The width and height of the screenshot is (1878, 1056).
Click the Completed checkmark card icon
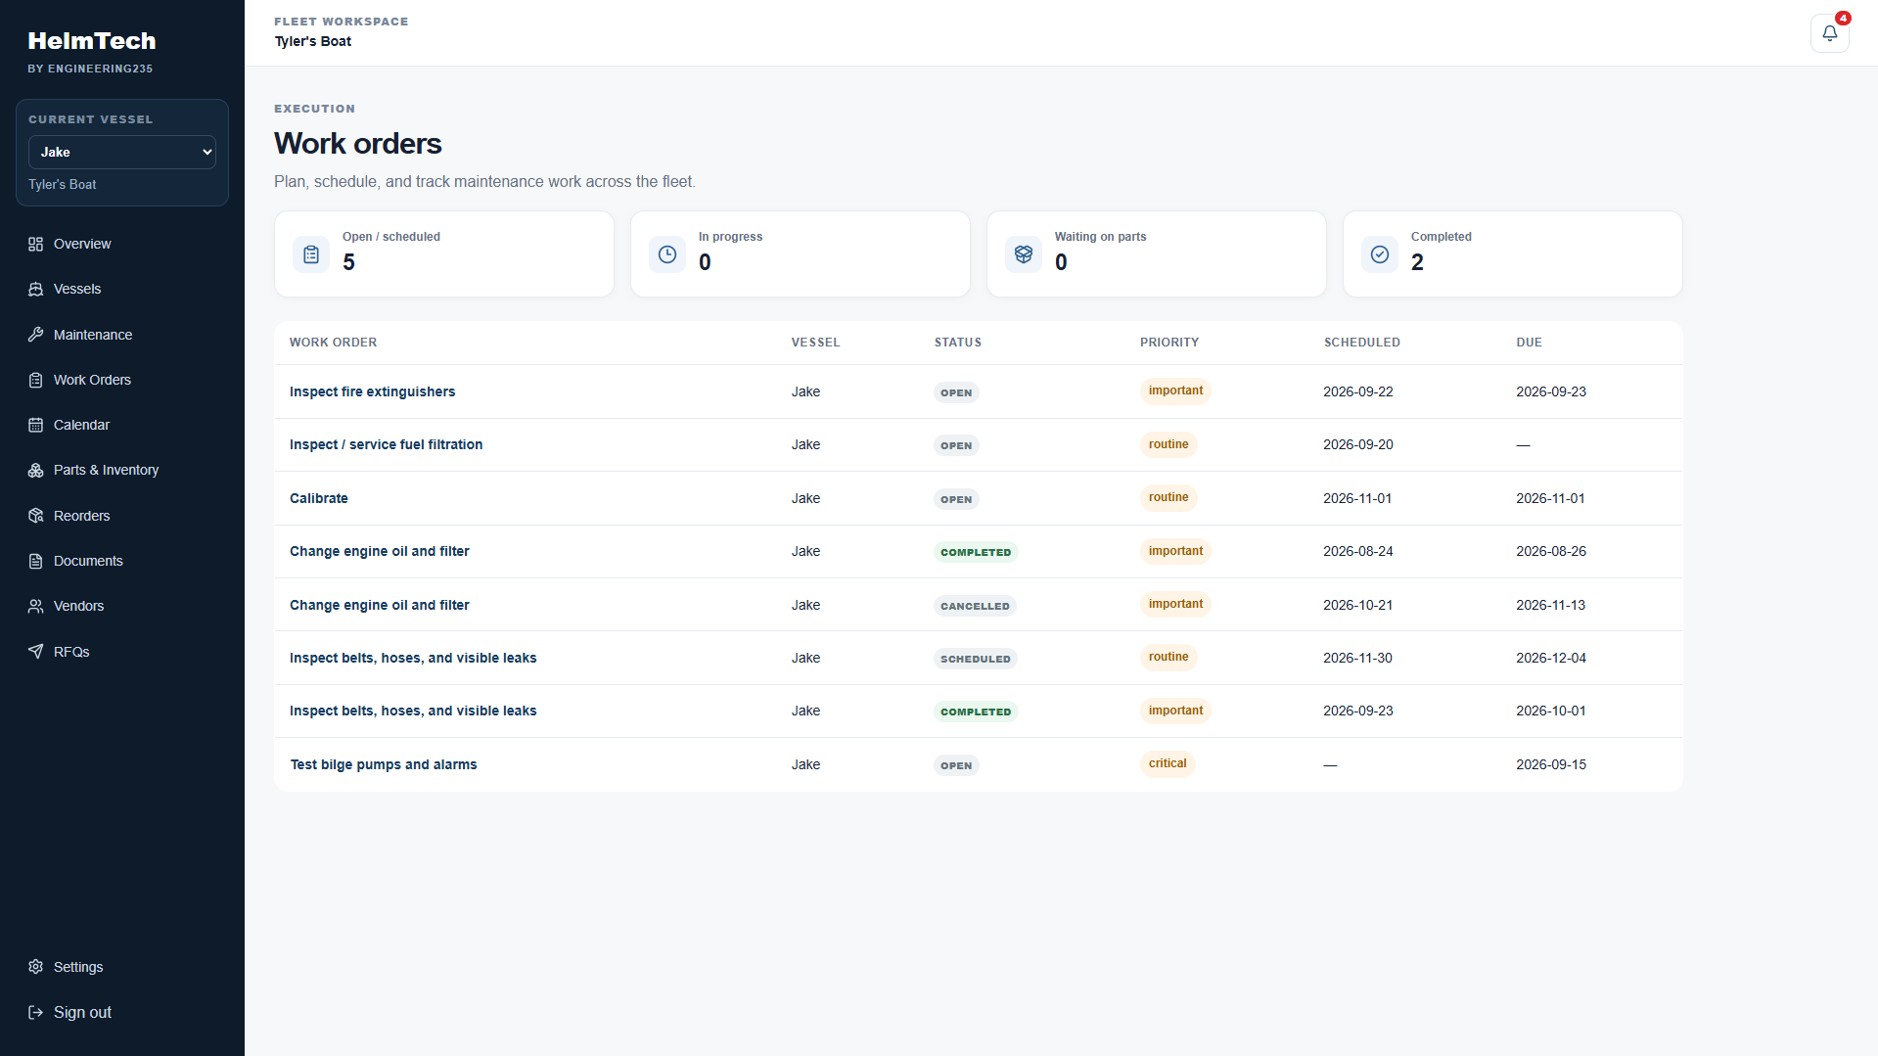[x=1380, y=254]
